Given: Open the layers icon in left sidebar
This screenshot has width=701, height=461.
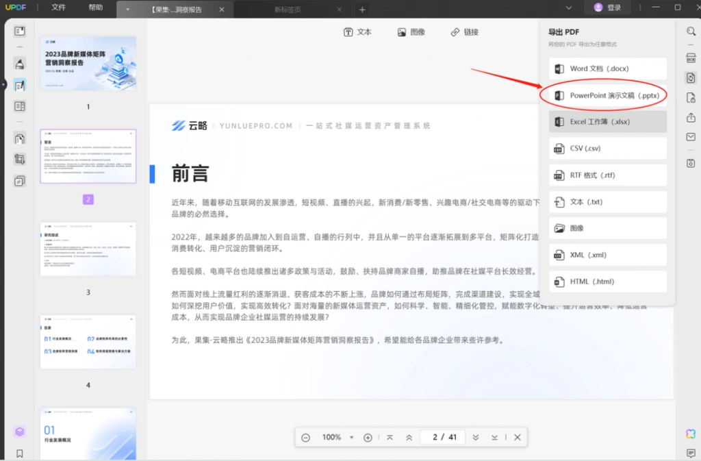Looking at the screenshot, I should [x=20, y=432].
